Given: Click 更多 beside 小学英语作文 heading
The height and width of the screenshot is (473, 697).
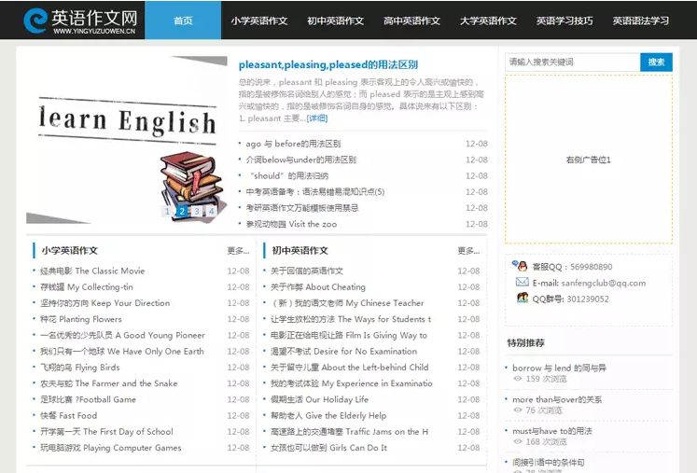Looking at the screenshot, I should 238,251.
